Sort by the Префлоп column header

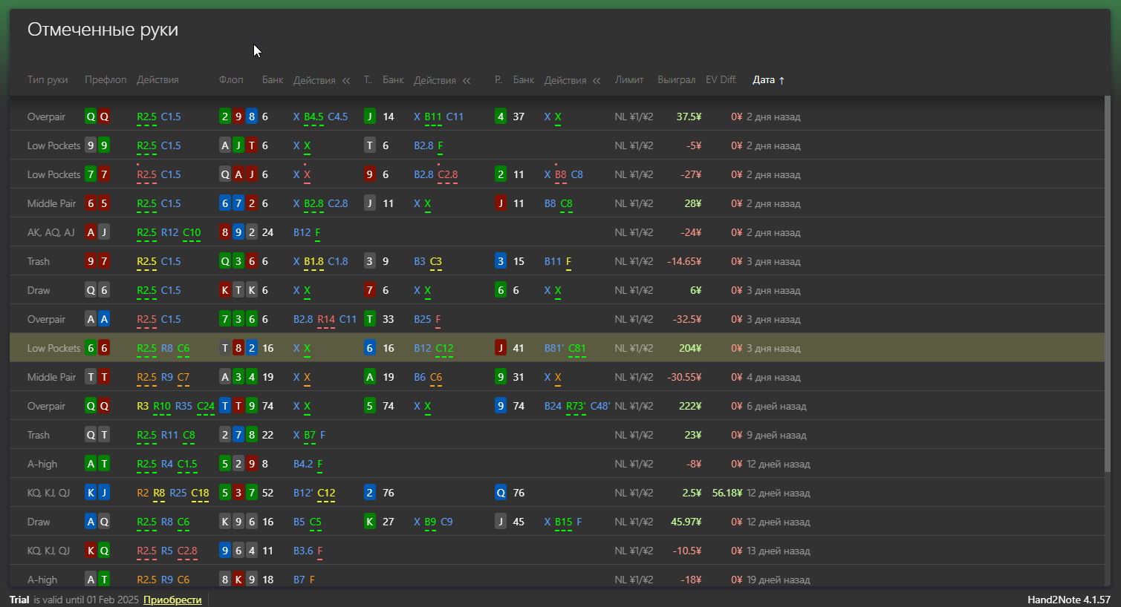[x=105, y=79]
